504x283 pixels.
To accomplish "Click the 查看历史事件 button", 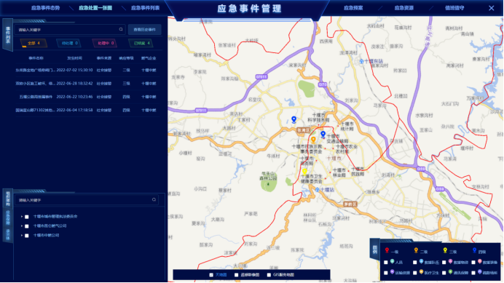I will click(145, 30).
